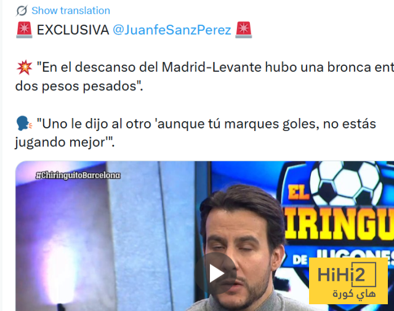Click the 'jugando mejor' text line

[65, 142]
